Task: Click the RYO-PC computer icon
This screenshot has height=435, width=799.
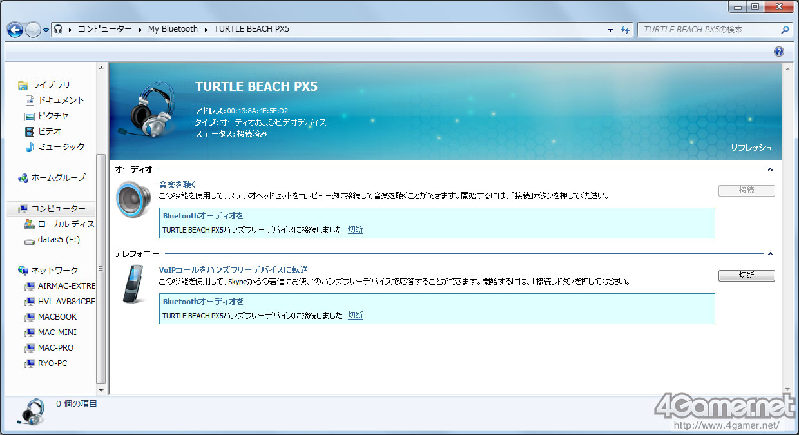Action: pyautogui.click(x=30, y=363)
